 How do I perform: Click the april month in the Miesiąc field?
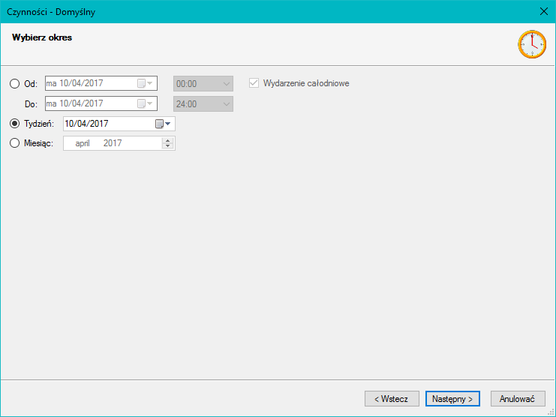coord(83,143)
